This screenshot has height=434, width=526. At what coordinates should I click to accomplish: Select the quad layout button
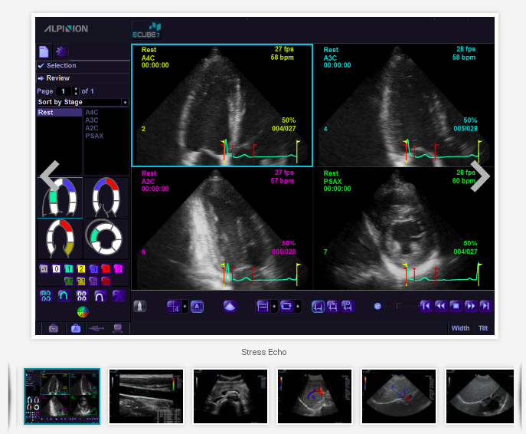pos(174,307)
